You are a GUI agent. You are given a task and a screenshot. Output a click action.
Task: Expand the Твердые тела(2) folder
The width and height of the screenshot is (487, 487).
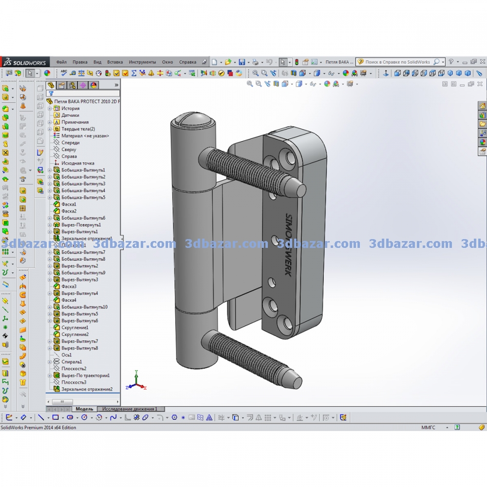coord(50,129)
